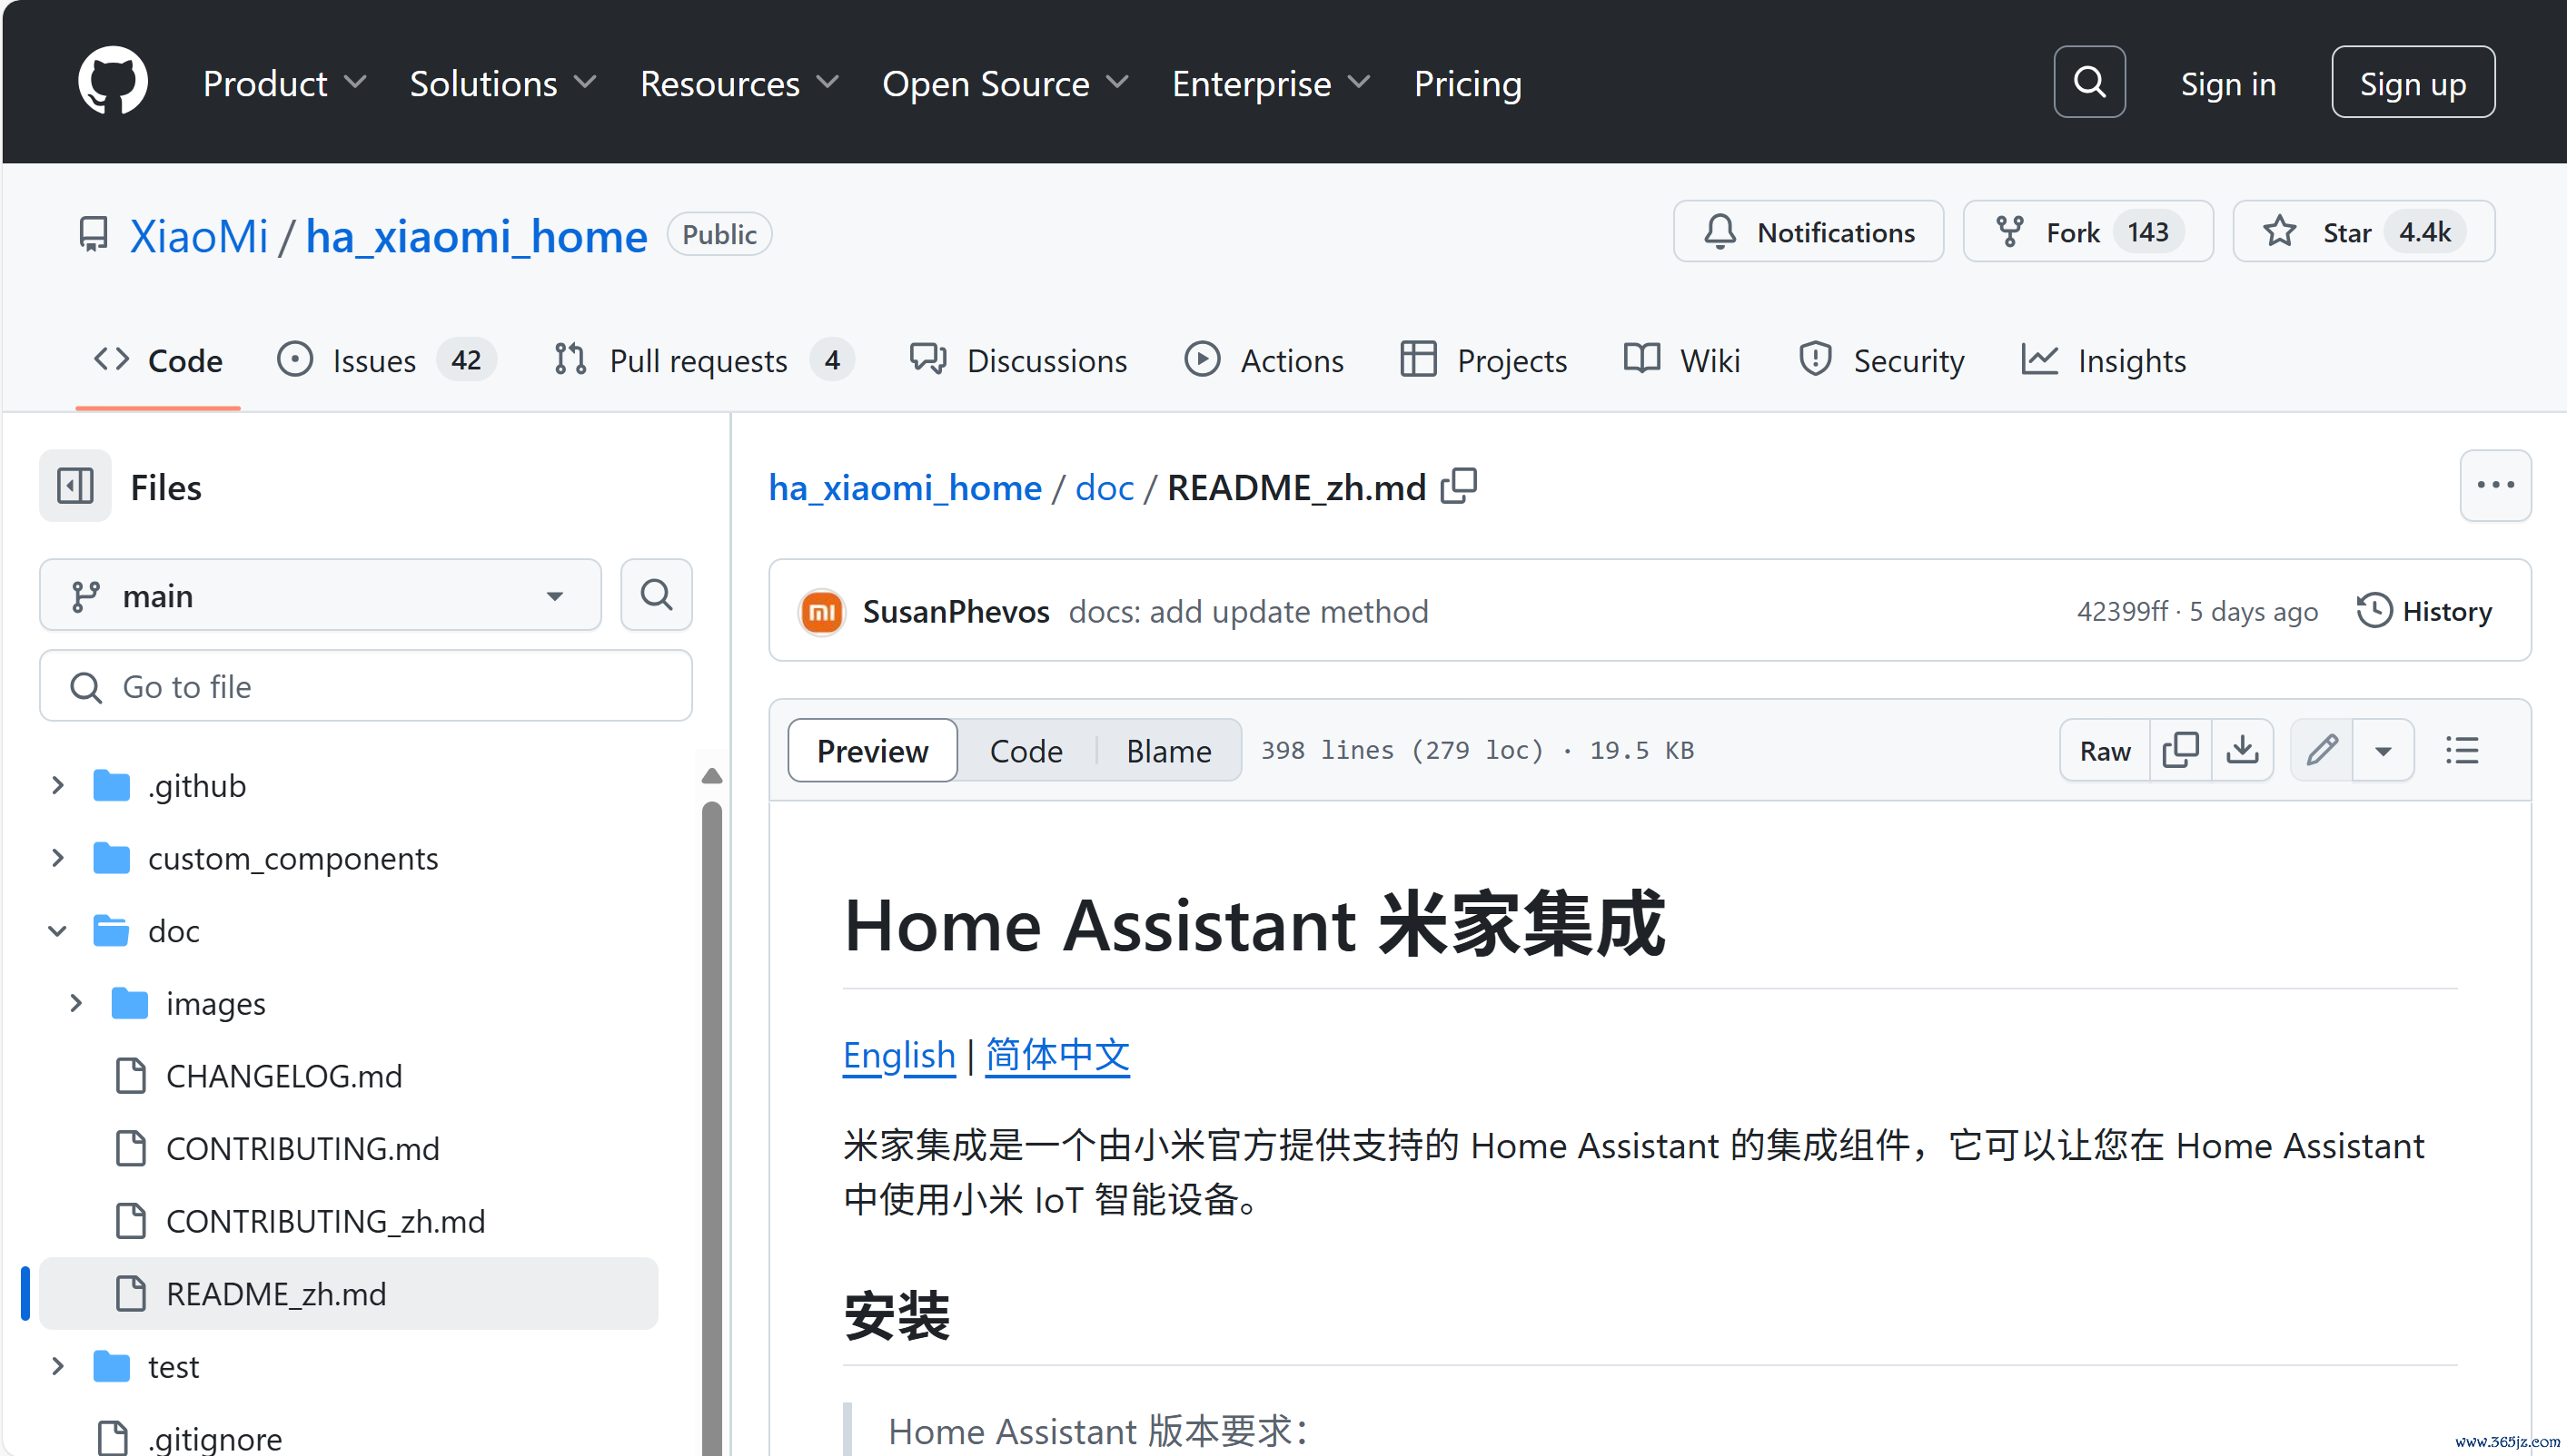The image size is (2567, 1456).
Task: Switch file view to Blame
Action: pyautogui.click(x=1167, y=751)
